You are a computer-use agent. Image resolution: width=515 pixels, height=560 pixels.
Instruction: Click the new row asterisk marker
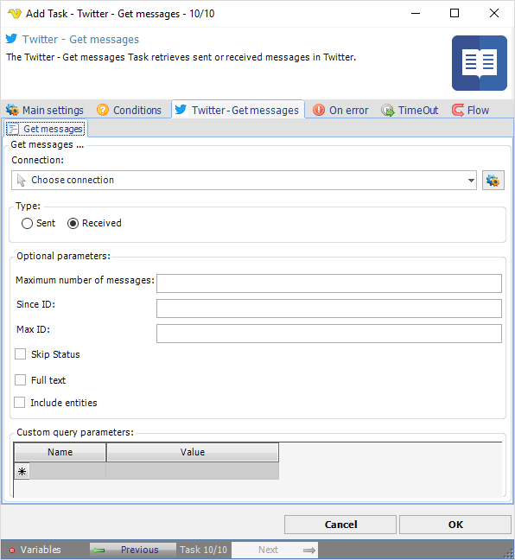pyautogui.click(x=22, y=472)
